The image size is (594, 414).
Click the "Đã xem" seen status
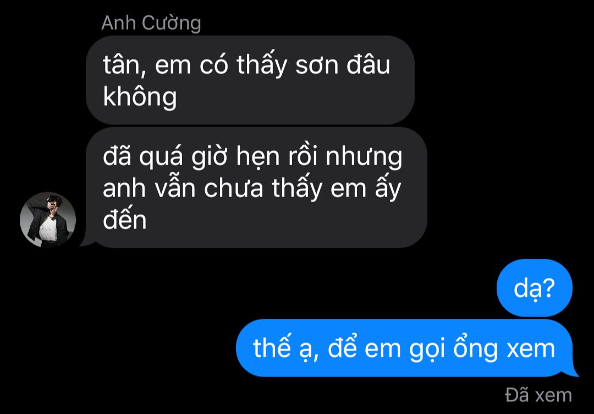[x=538, y=395]
